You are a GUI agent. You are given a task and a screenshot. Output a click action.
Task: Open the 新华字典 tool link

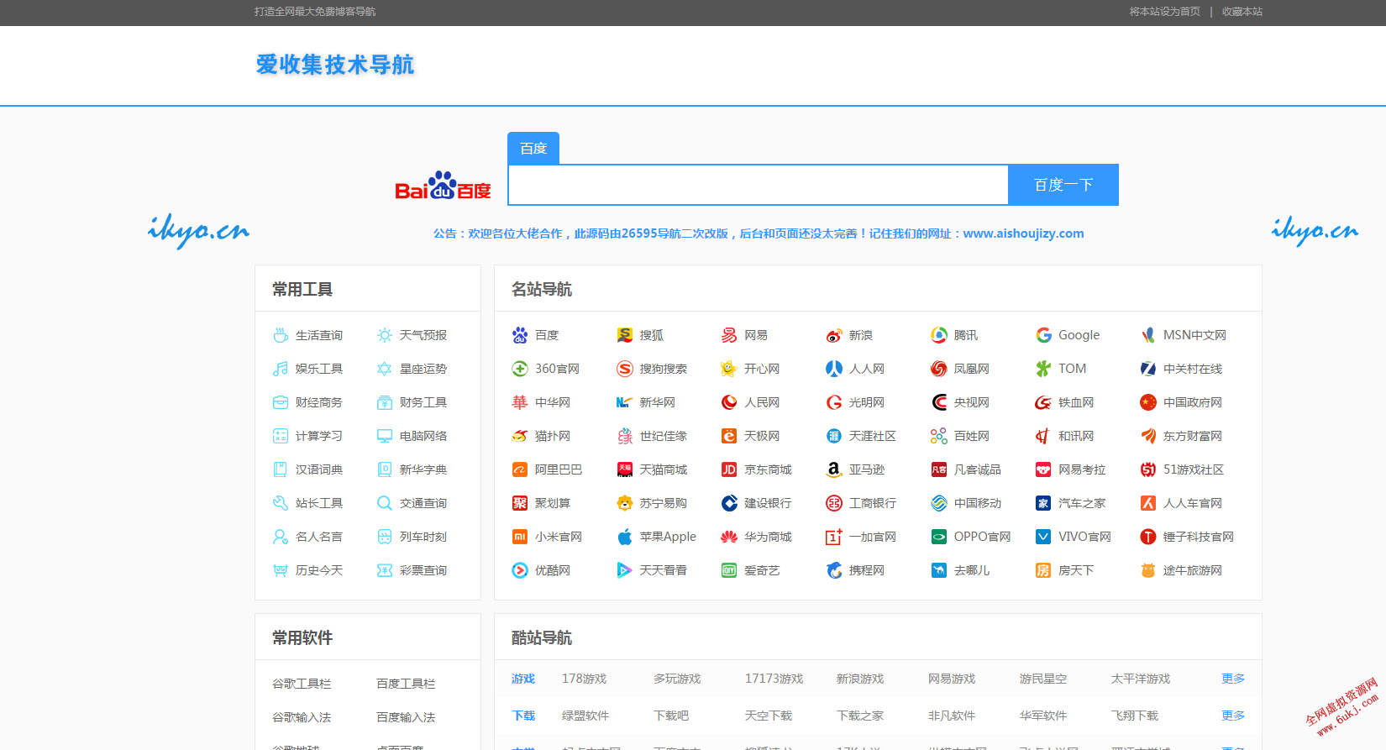pyautogui.click(x=423, y=469)
